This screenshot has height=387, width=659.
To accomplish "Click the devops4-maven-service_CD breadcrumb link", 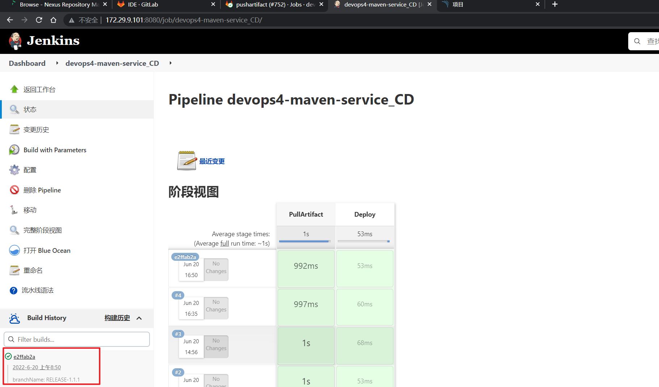I will point(112,63).
